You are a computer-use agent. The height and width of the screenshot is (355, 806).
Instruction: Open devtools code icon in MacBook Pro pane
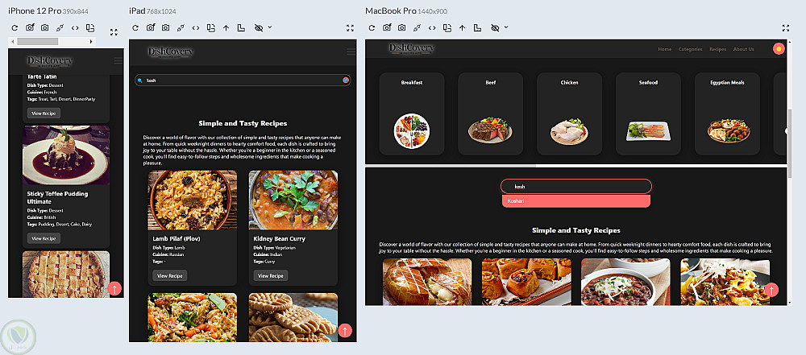(x=432, y=27)
